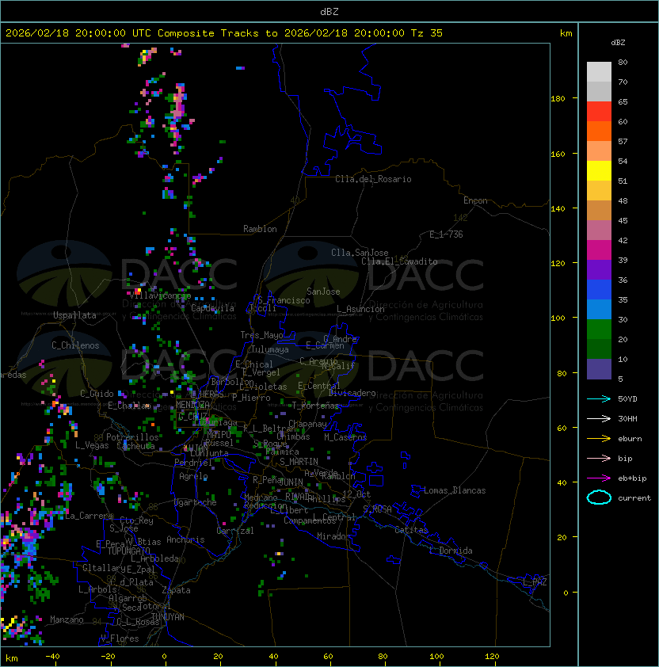Viewport: 659px width, 667px height.
Task: Click the 'eburn' legend label
Action: [630, 439]
